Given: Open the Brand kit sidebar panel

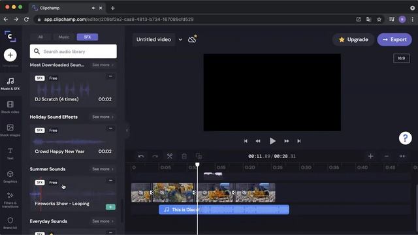Looking at the screenshot, I should tap(10, 223).
